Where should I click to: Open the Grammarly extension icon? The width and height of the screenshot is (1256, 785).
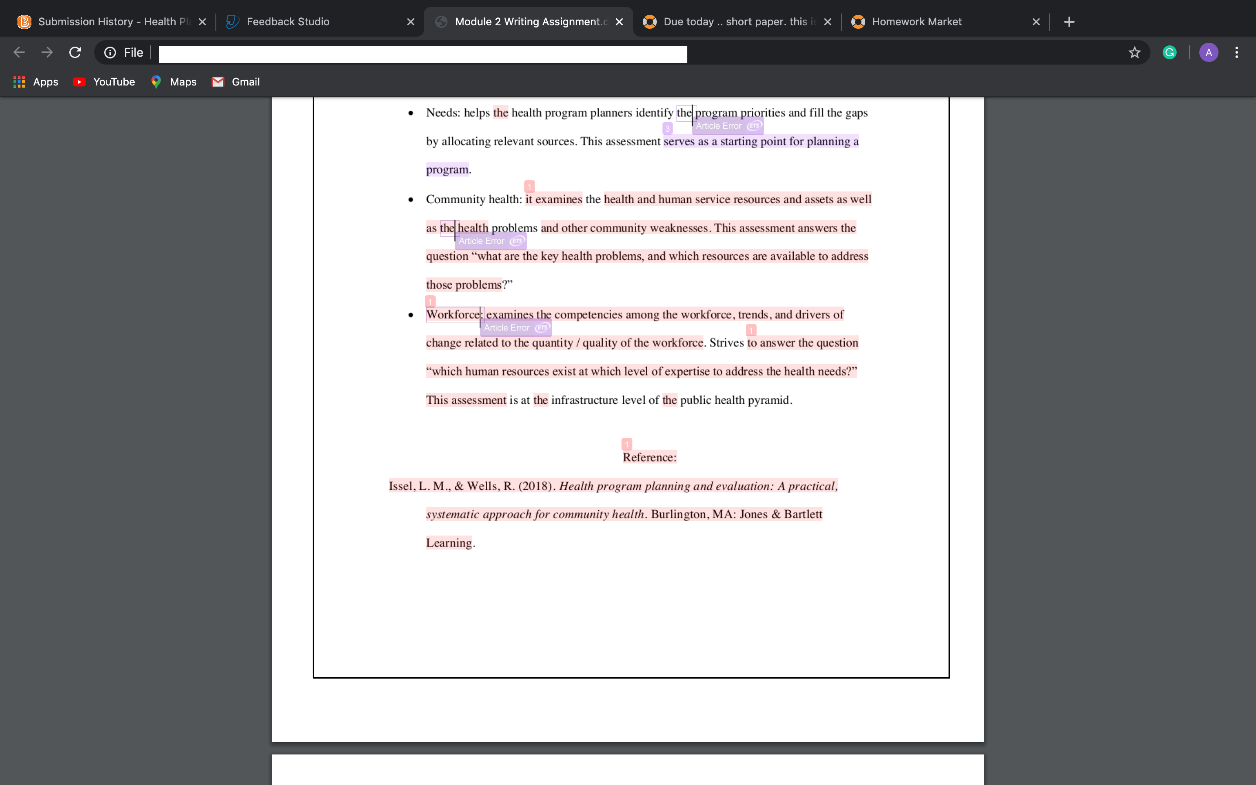[1169, 52]
